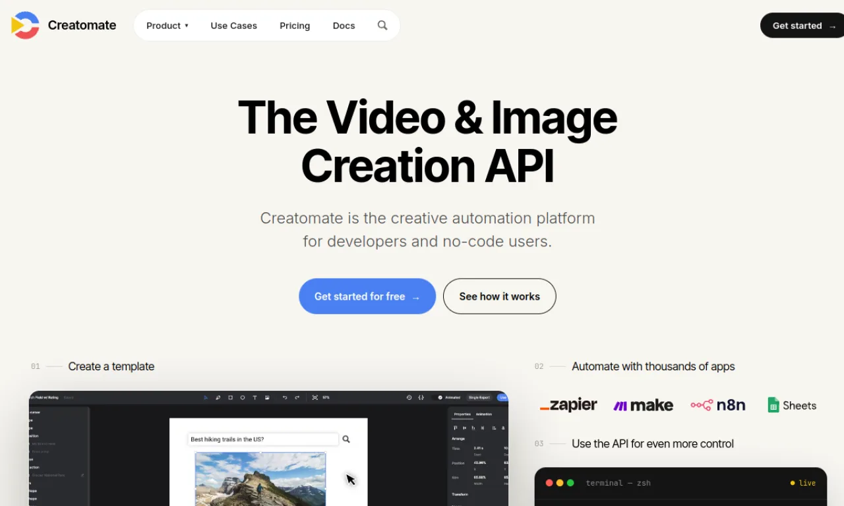Screen dimensions: 844x506
Task: Click the yellow dot in the terminal title bar
Action: click(560, 483)
